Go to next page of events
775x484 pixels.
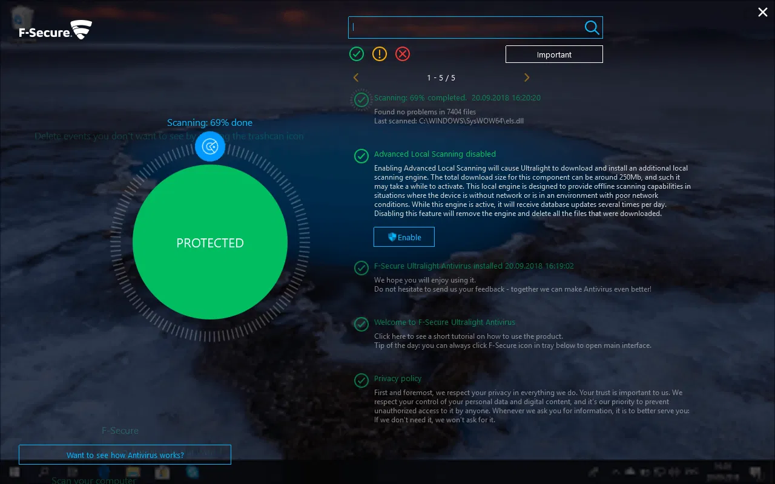click(x=527, y=77)
